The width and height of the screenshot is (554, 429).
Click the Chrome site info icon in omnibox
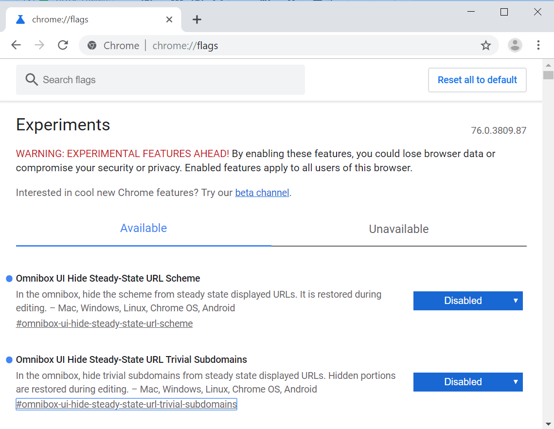pos(92,45)
